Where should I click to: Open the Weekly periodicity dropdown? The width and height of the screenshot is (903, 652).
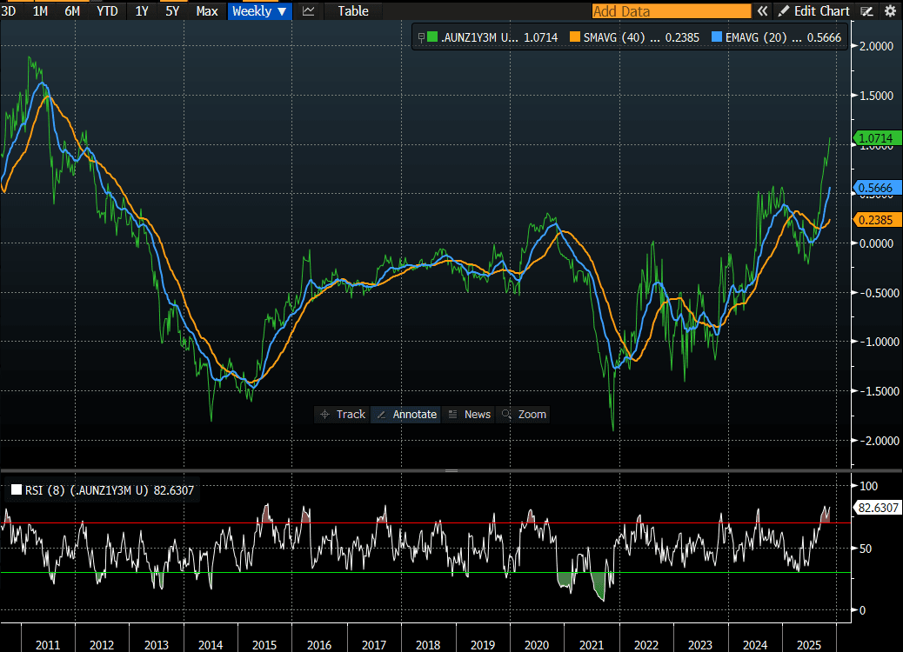tap(260, 11)
